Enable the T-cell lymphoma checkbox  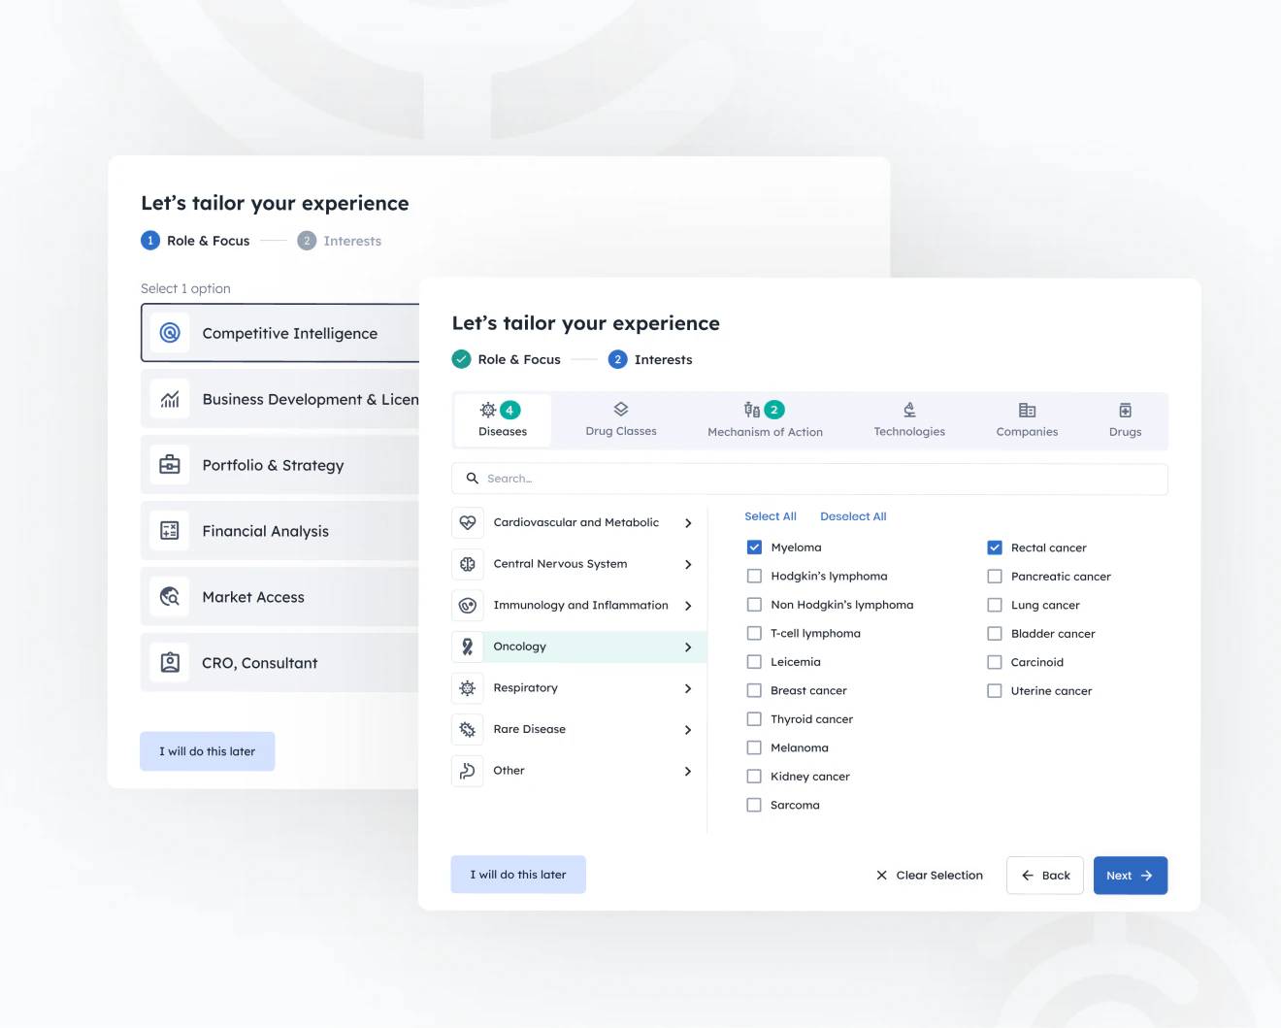[754, 633]
